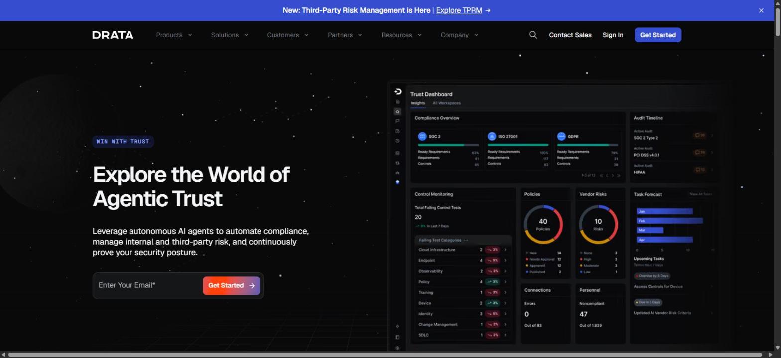Open the comment badge for PCI DSS v4.0.1 audit
This screenshot has height=358, width=781.
coord(700,152)
